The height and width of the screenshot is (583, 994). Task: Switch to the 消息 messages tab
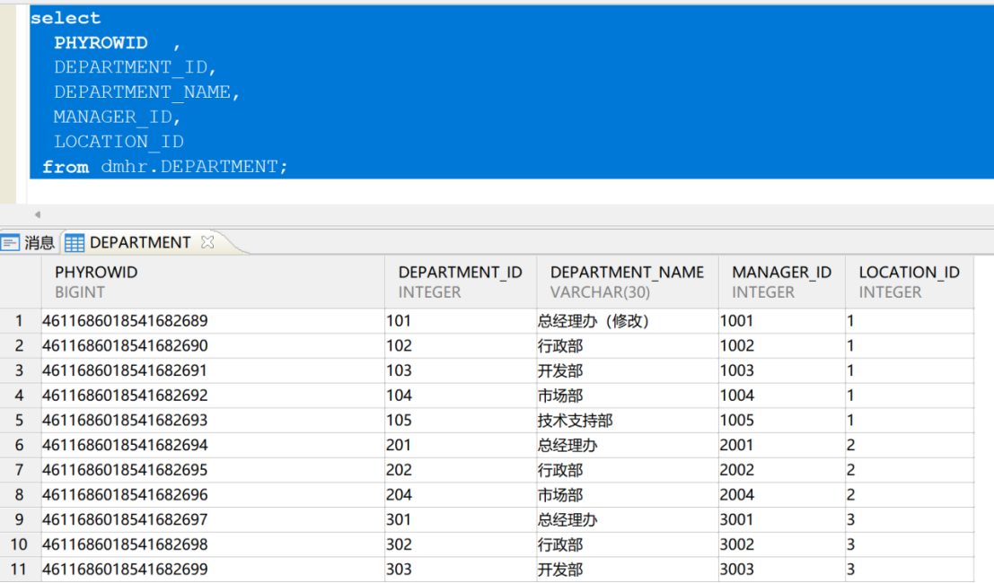(x=28, y=242)
